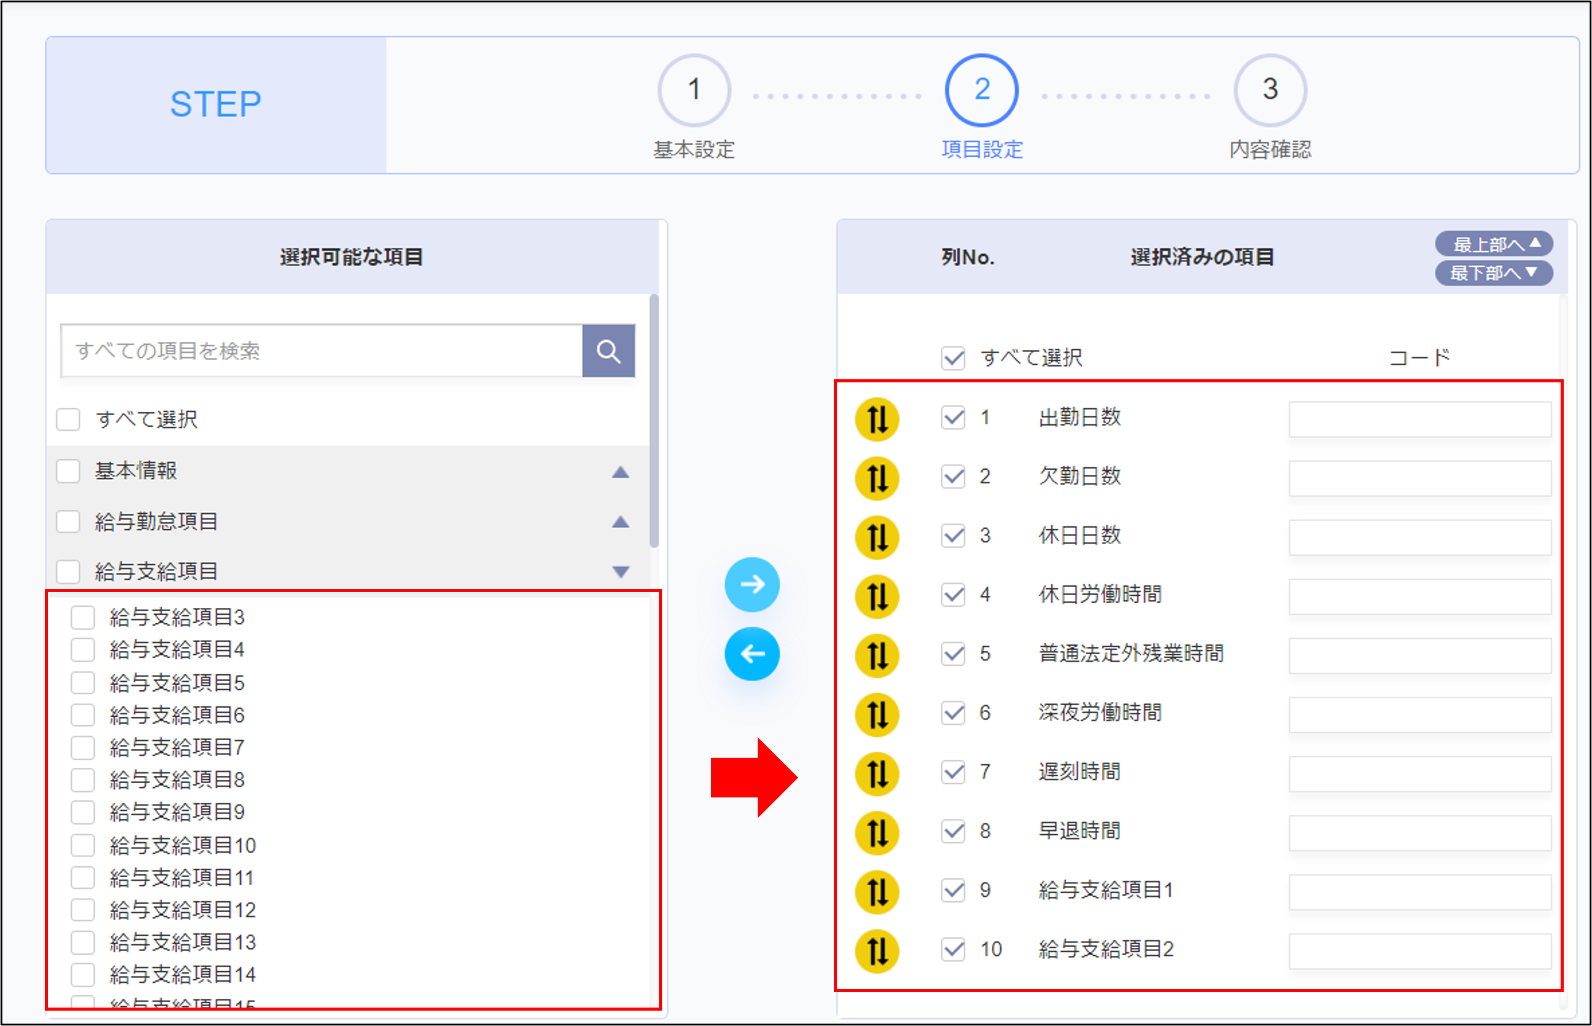Click the left panel vertical scrollbar

click(654, 420)
